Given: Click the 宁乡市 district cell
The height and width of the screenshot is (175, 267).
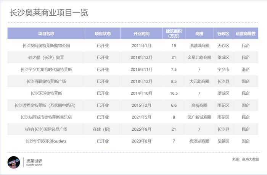Looking at the screenshot, I should click(x=223, y=70).
